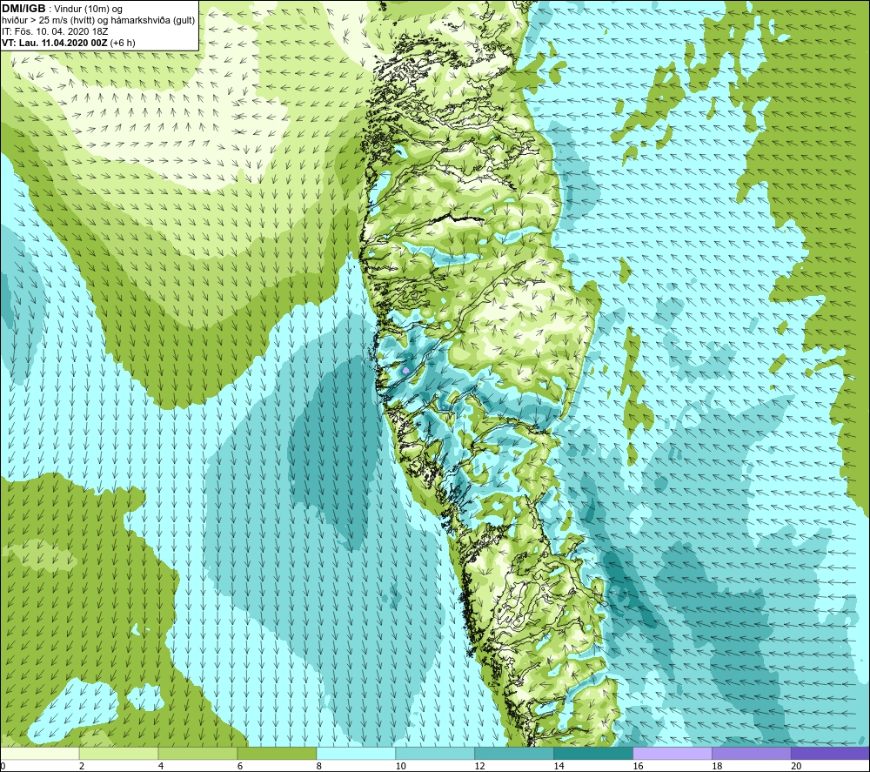
Task: Click the legend value label 2
Action: click(x=82, y=766)
